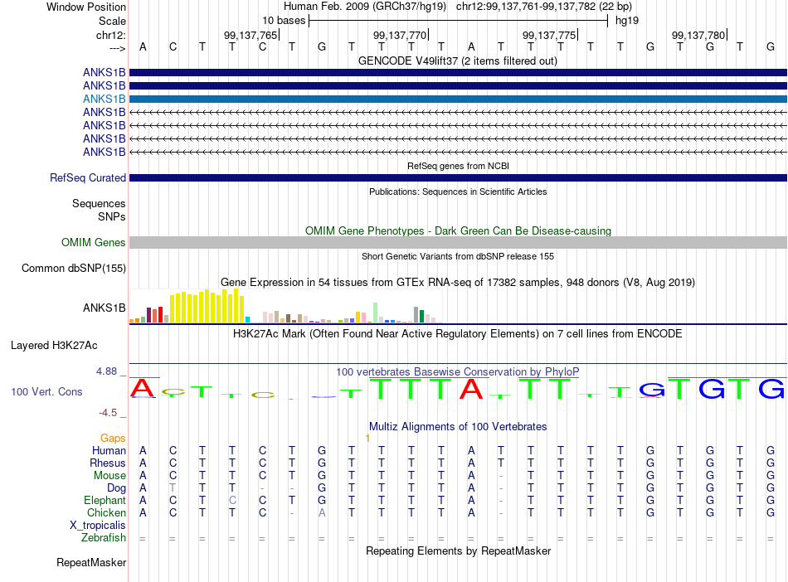Click the light-blue ANKS1B transcript label
The image size is (788, 582).
[x=104, y=99]
